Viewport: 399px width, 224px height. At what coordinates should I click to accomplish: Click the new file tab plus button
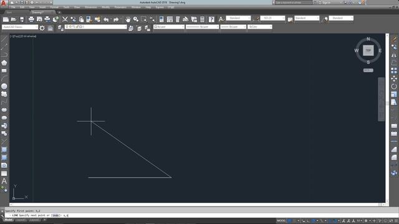point(59,12)
